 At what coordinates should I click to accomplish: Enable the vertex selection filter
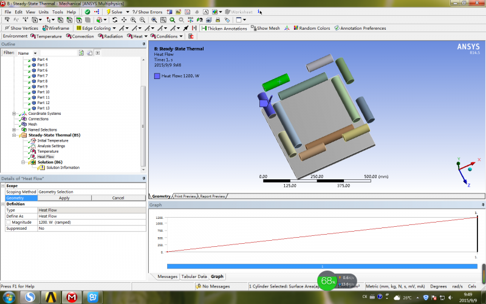coord(60,20)
